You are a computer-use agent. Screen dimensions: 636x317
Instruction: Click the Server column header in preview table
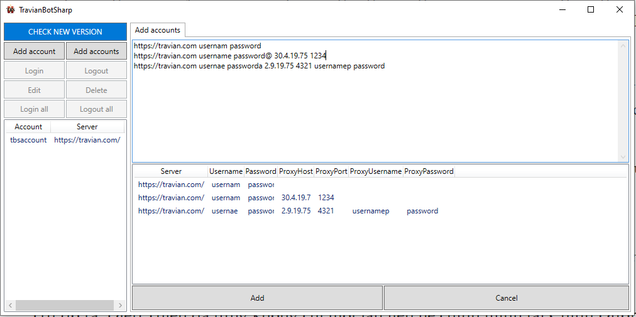171,171
